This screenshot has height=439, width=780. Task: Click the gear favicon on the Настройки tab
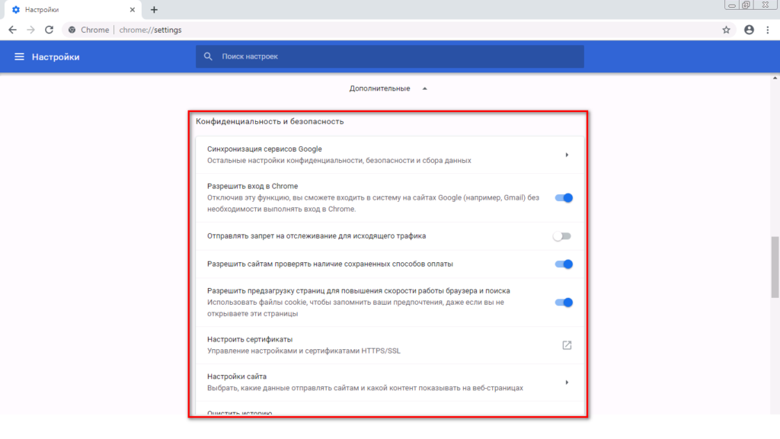16,9
